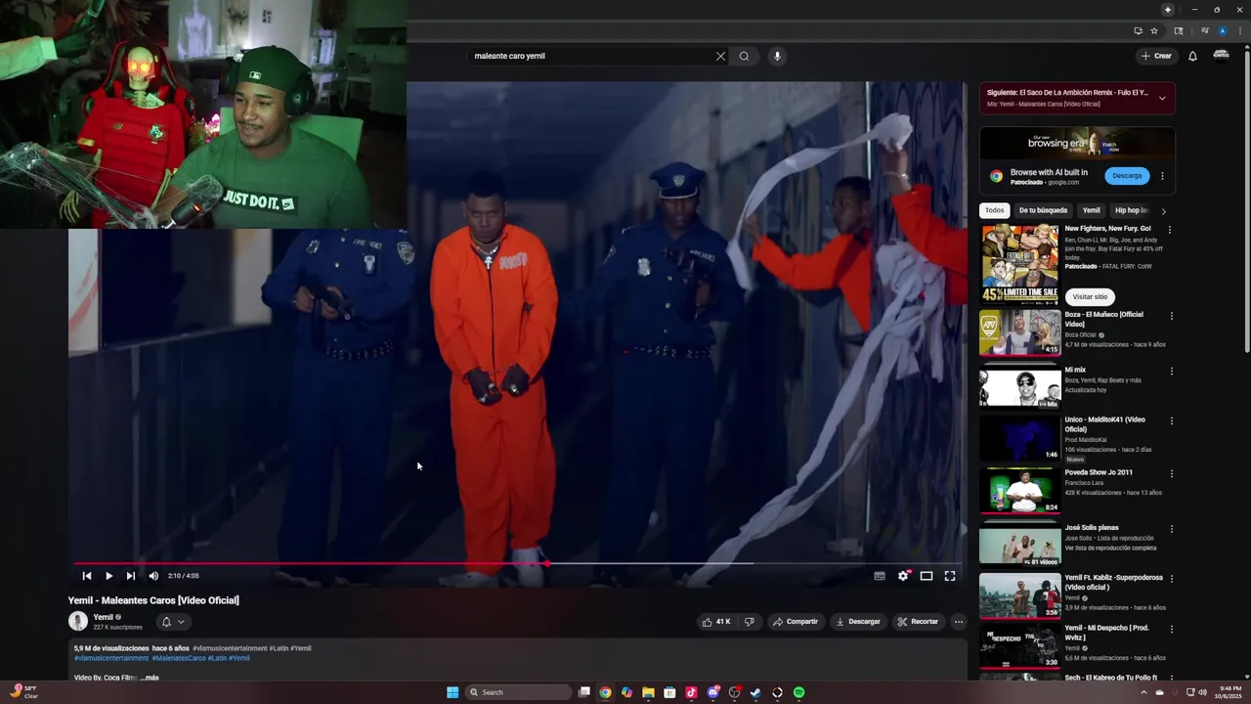Open the account avatar menu on YouTube

tap(1221, 55)
